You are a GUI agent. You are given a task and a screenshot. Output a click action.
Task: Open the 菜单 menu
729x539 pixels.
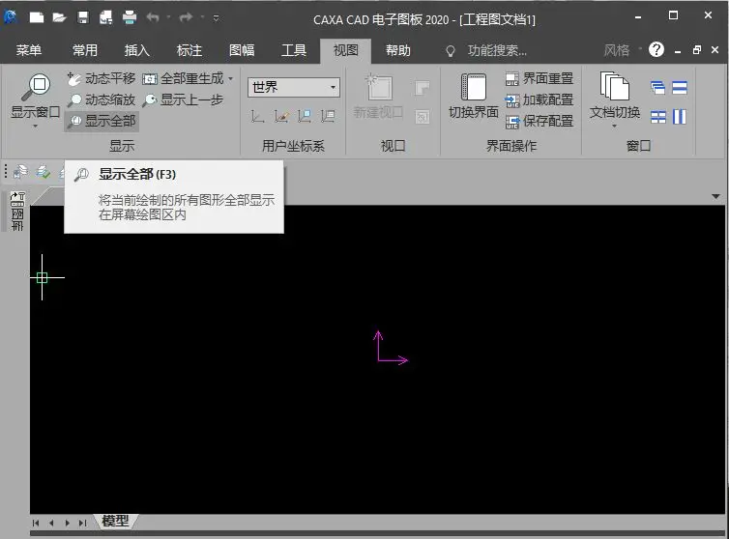tap(29, 50)
